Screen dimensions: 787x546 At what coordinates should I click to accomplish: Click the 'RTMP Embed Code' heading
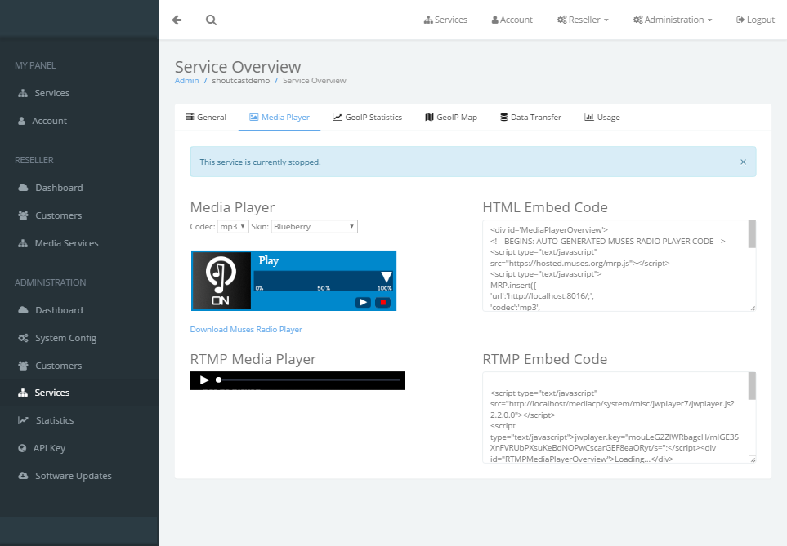545,359
